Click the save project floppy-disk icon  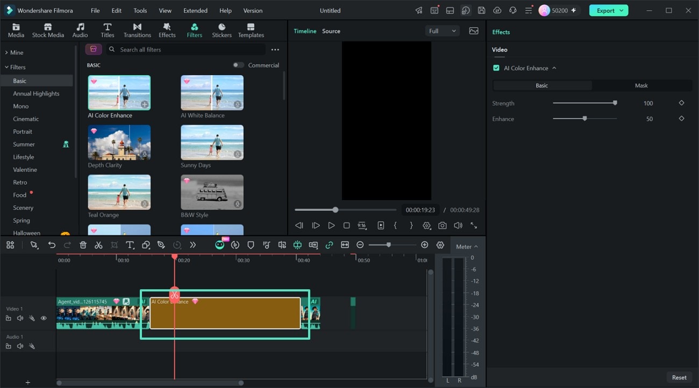pyautogui.click(x=481, y=10)
